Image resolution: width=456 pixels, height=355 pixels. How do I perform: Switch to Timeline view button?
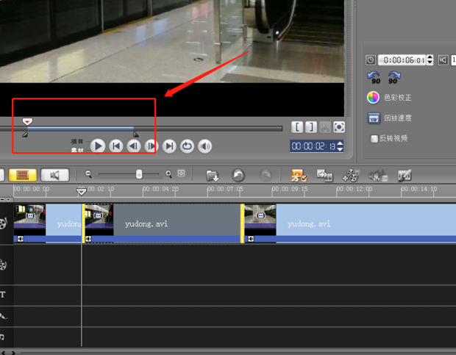tap(23, 175)
